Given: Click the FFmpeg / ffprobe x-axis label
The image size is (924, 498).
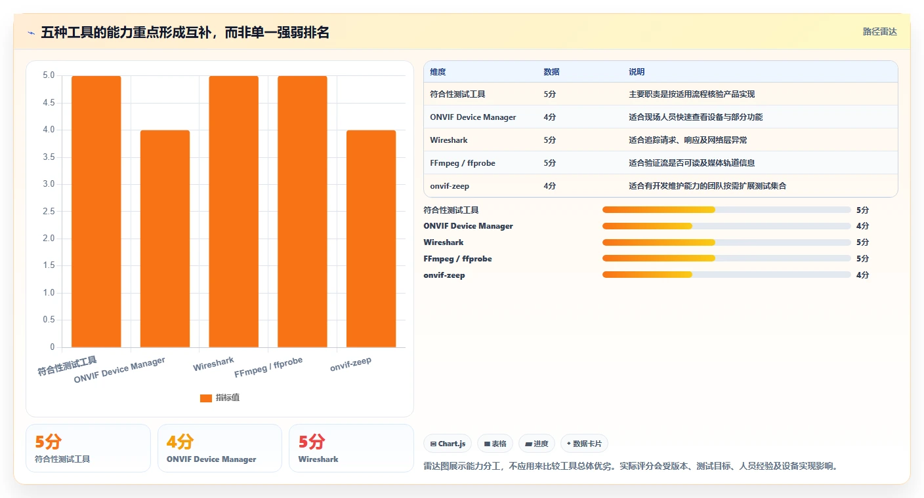Looking at the screenshot, I should [x=268, y=368].
